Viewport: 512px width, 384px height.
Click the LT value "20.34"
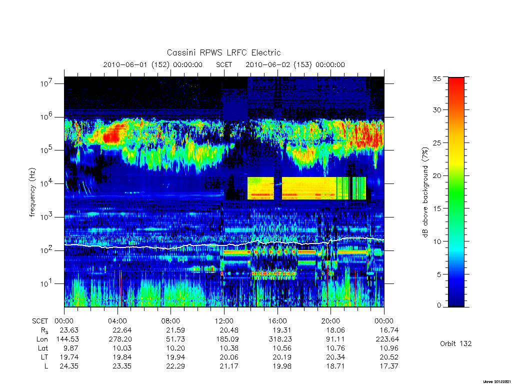pyautogui.click(x=335, y=357)
